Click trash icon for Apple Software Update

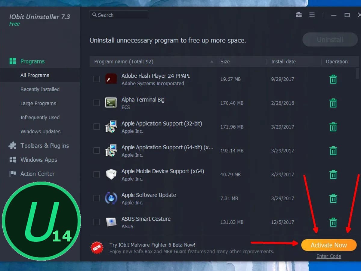tap(333, 198)
